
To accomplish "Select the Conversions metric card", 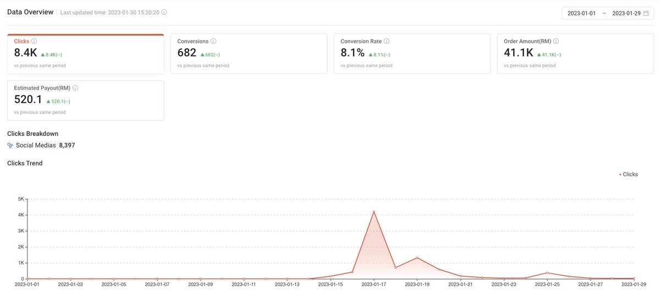I will pyautogui.click(x=249, y=54).
